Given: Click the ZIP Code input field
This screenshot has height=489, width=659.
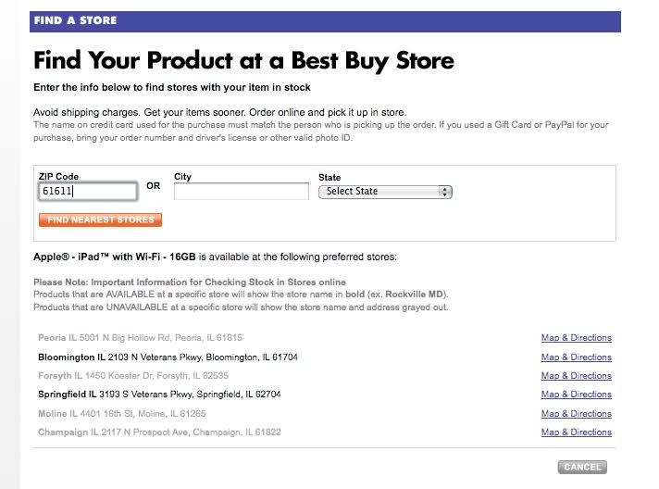Looking at the screenshot, I should click(x=88, y=191).
